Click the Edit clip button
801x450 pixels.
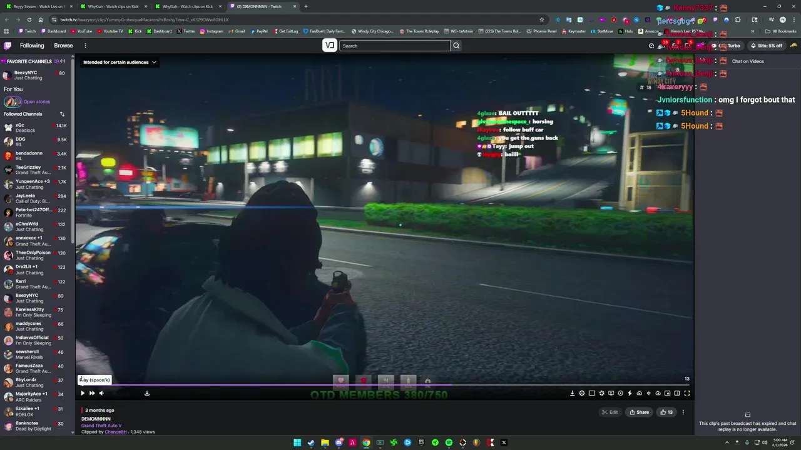610,412
